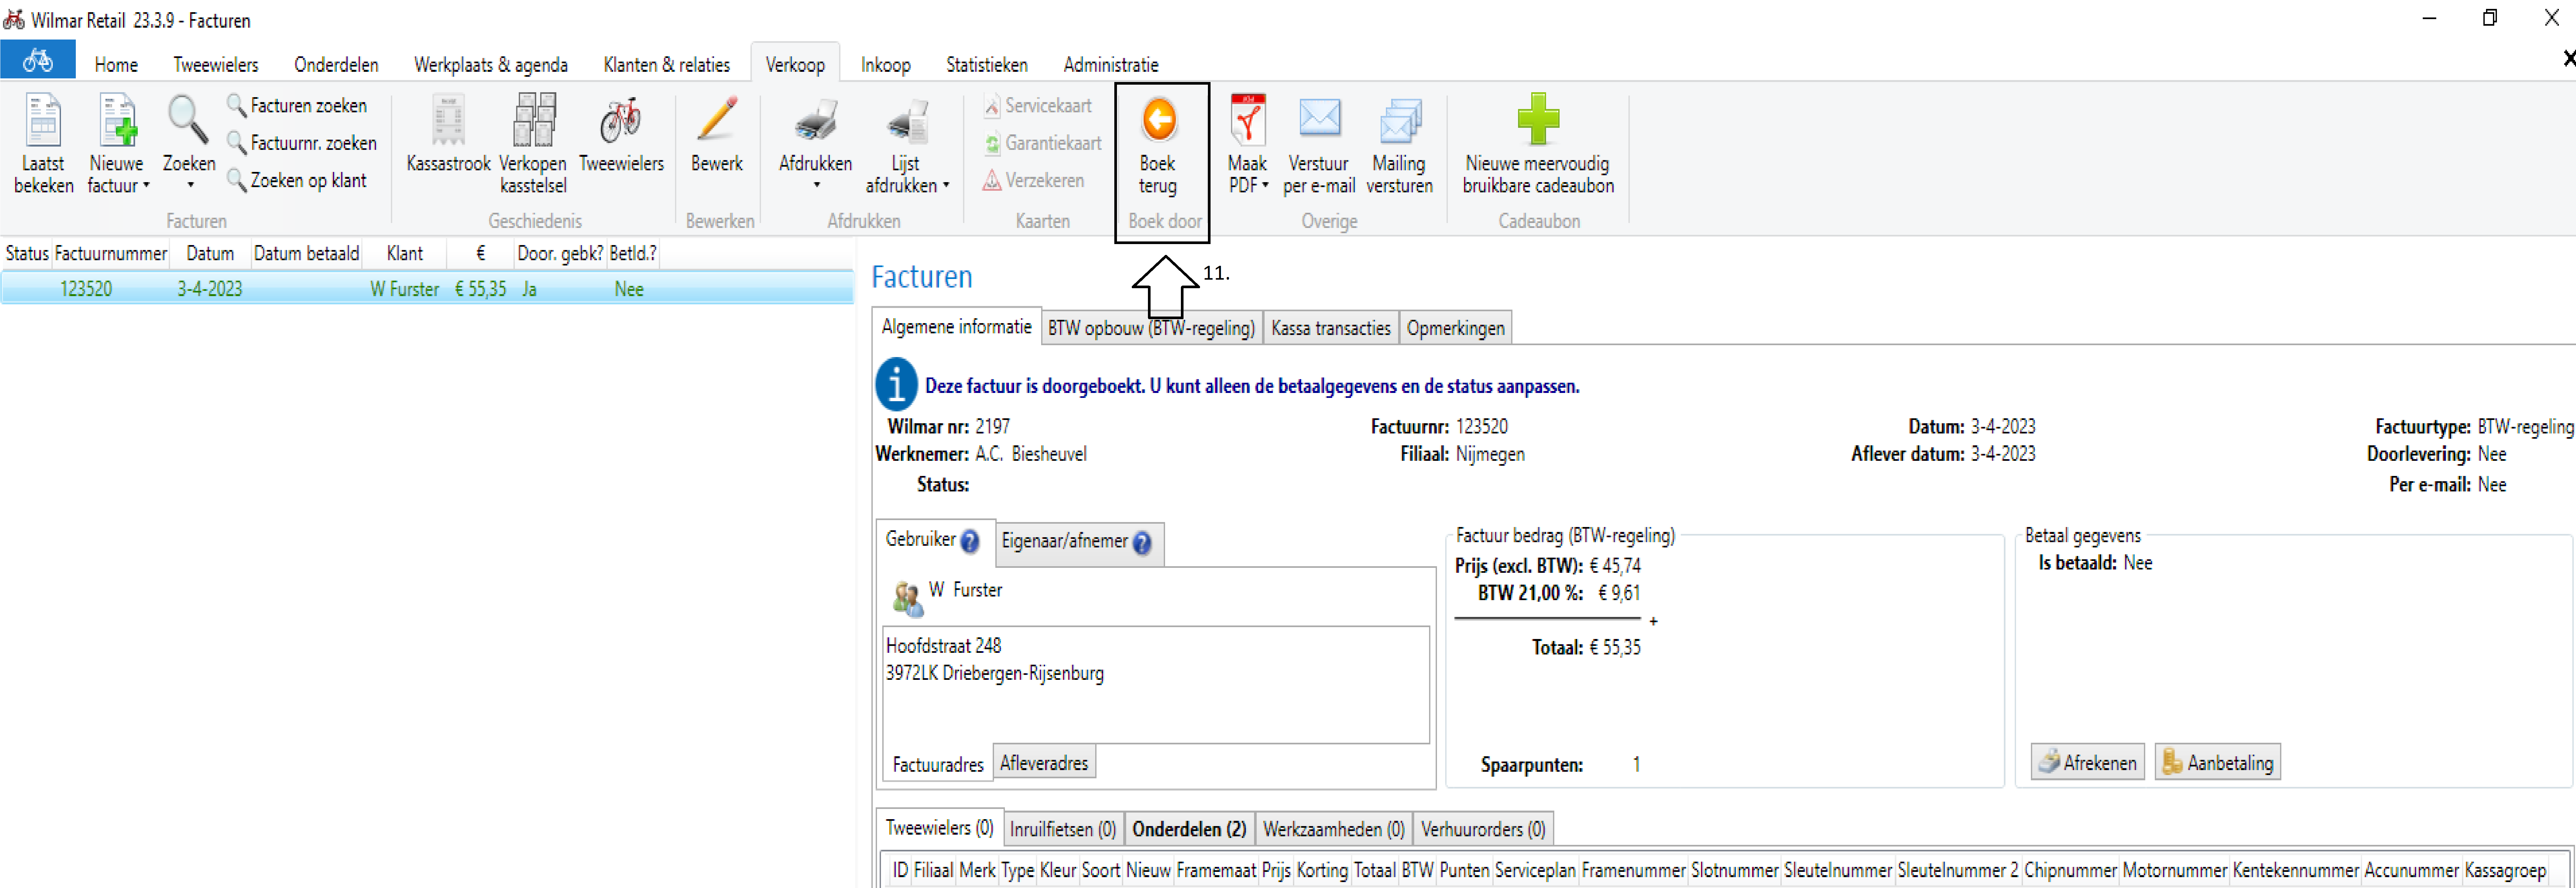Sort by Factuurnummer column header

(x=111, y=254)
